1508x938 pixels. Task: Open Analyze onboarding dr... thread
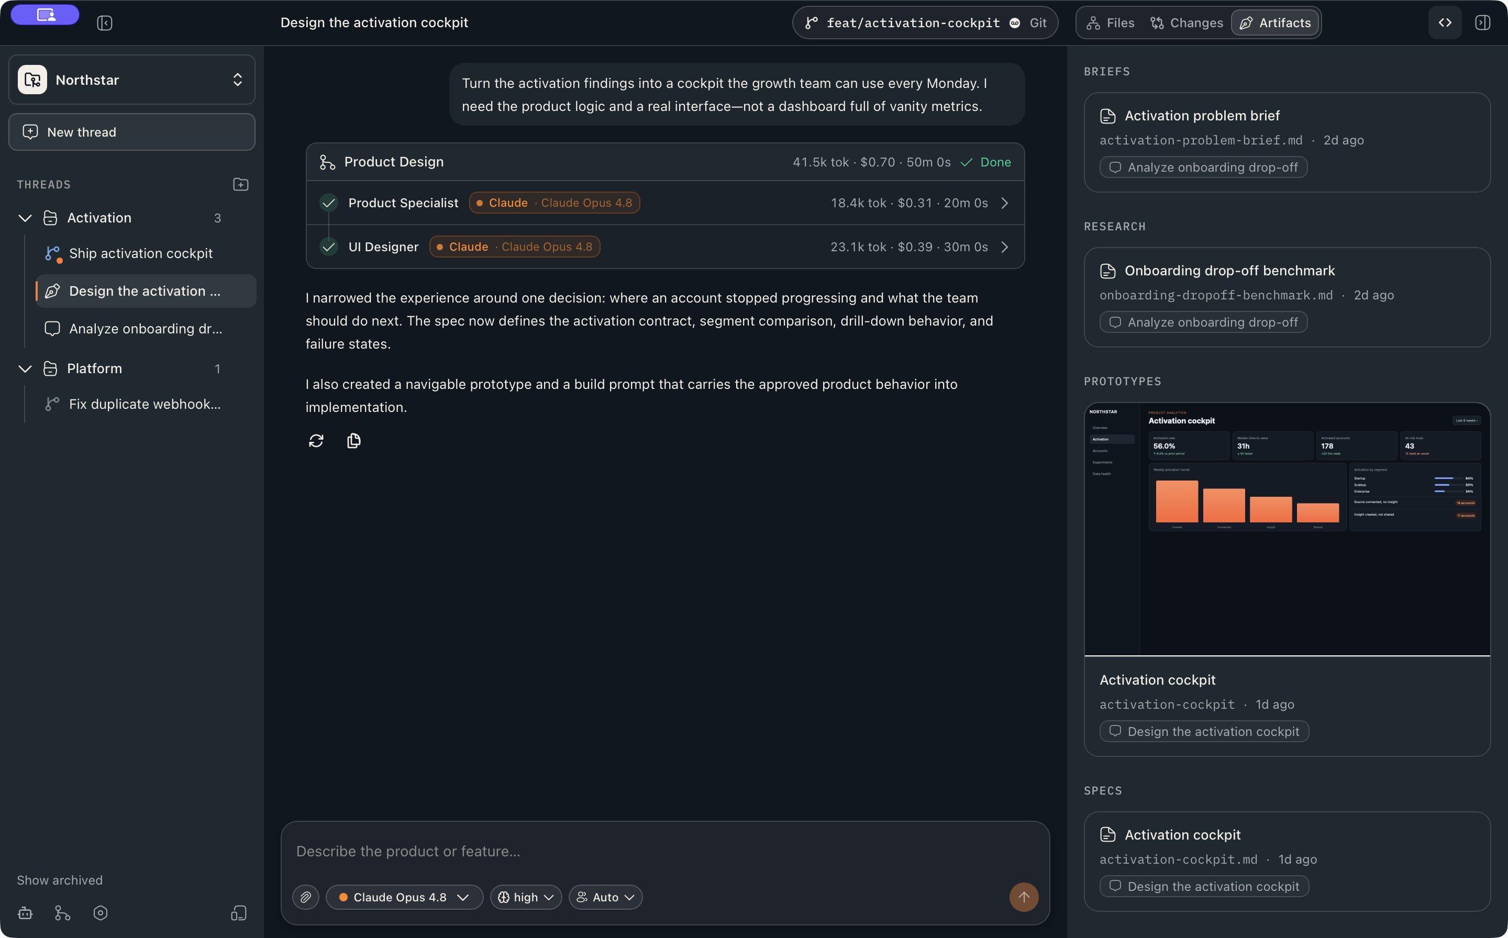click(x=146, y=329)
